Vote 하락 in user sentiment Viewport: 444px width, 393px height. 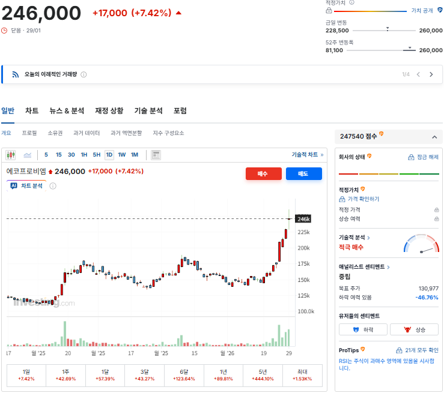click(363, 329)
